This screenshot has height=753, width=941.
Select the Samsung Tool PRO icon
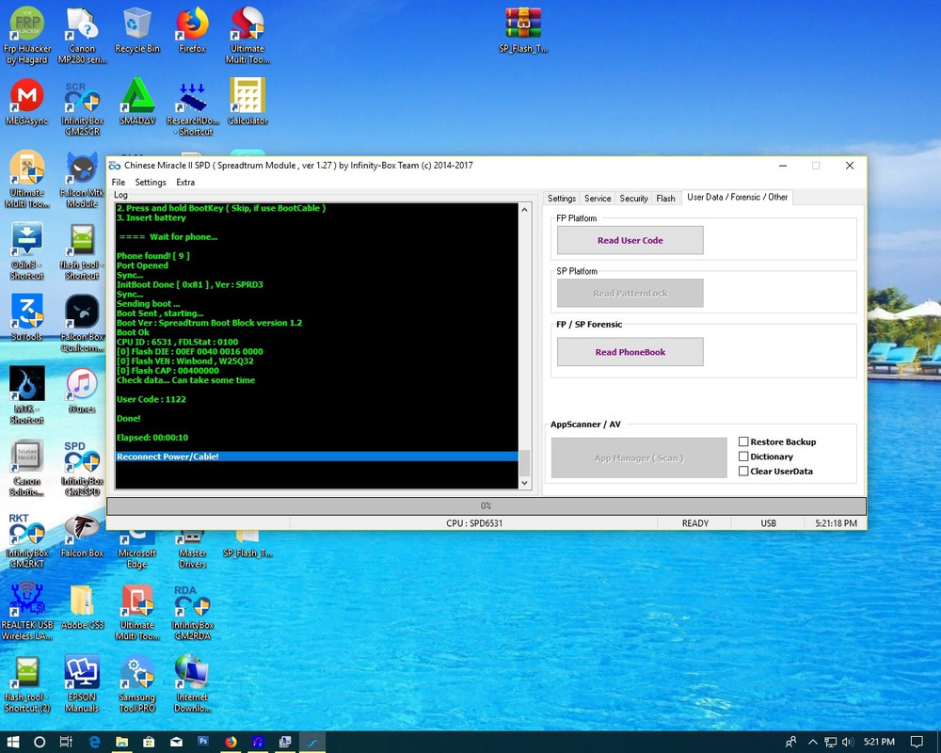(137, 683)
